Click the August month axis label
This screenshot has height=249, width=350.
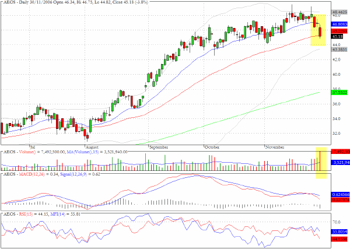click(x=92, y=148)
